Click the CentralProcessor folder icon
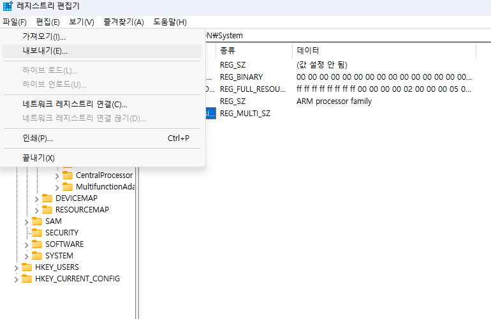Screen dimensions: 491x319 68,175
